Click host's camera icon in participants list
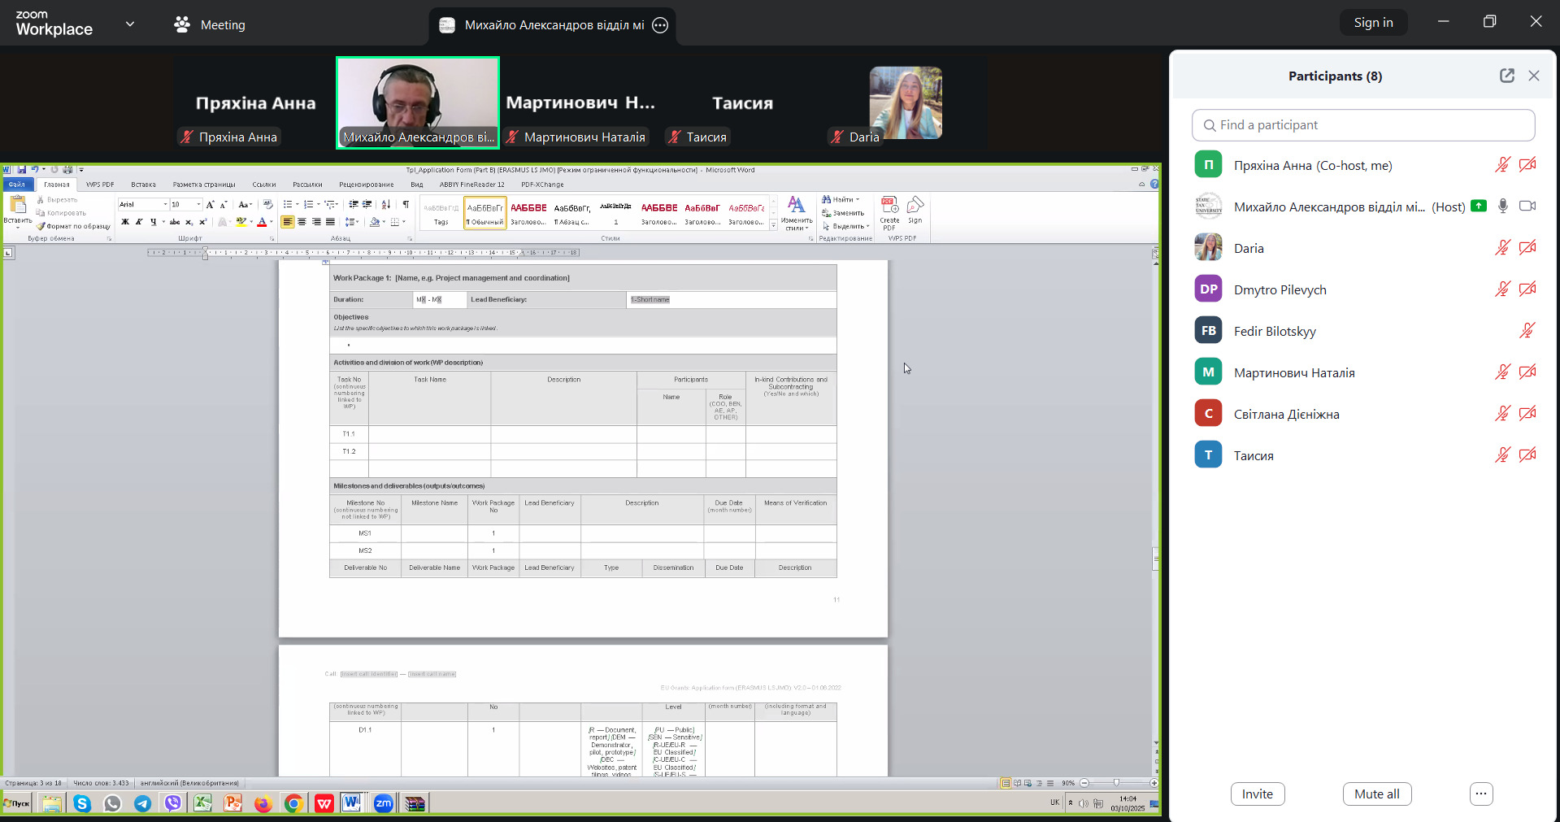The image size is (1560, 822). click(1527, 207)
